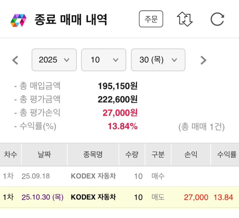This screenshot has height=218, width=239.
Task: Click the 날짜 column header
Action: click(x=44, y=155)
